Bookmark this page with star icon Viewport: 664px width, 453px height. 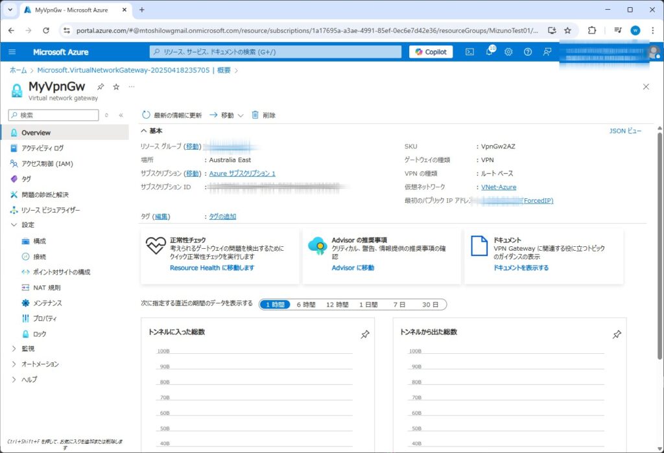[x=567, y=30]
